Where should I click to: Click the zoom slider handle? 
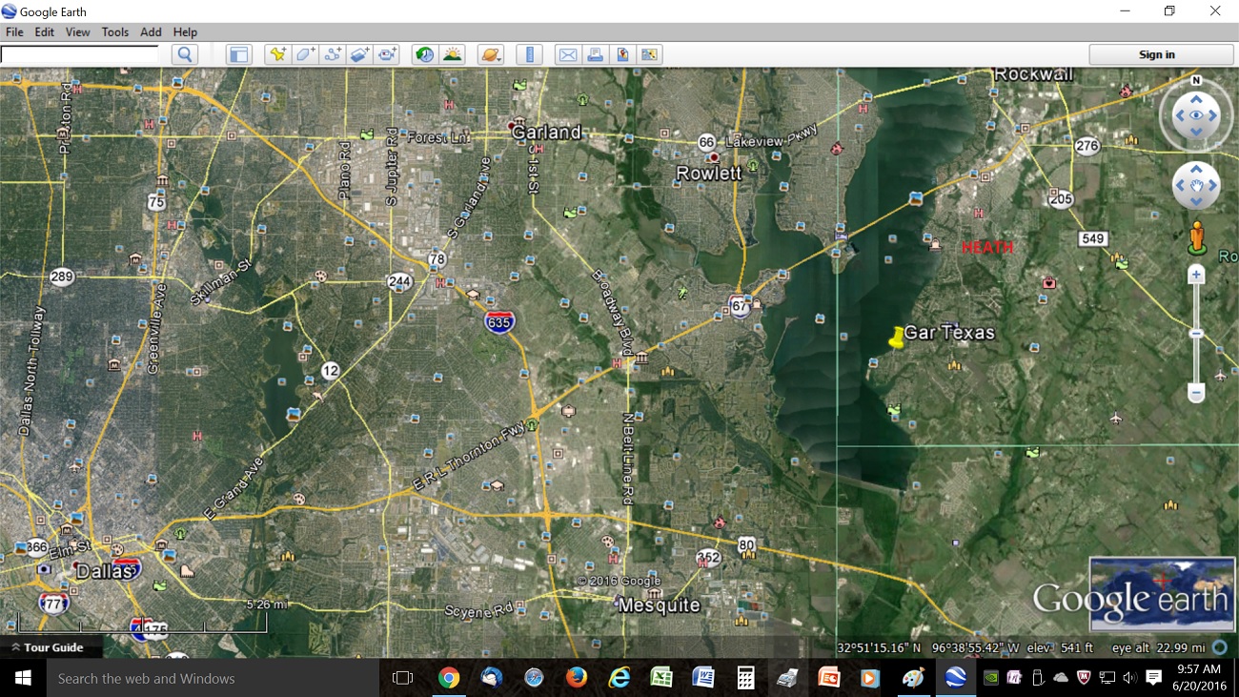coord(1196,334)
